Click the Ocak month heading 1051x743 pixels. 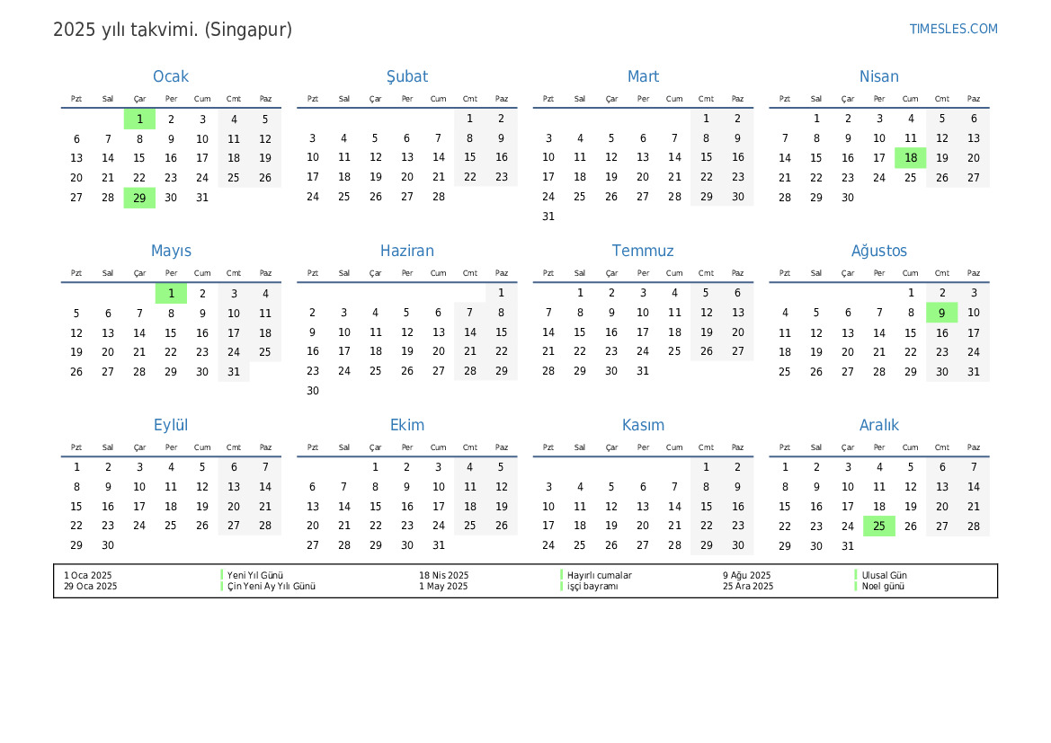[x=171, y=76]
